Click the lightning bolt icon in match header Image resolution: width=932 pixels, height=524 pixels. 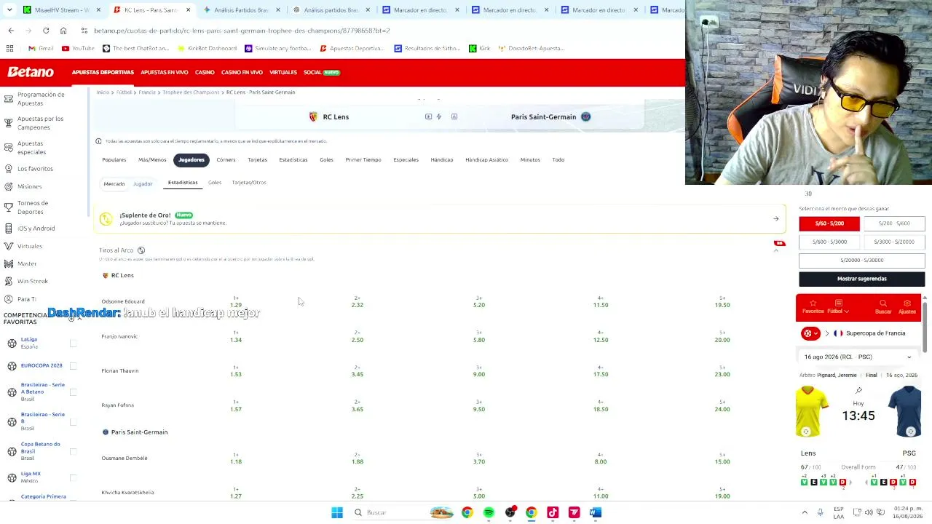click(438, 116)
